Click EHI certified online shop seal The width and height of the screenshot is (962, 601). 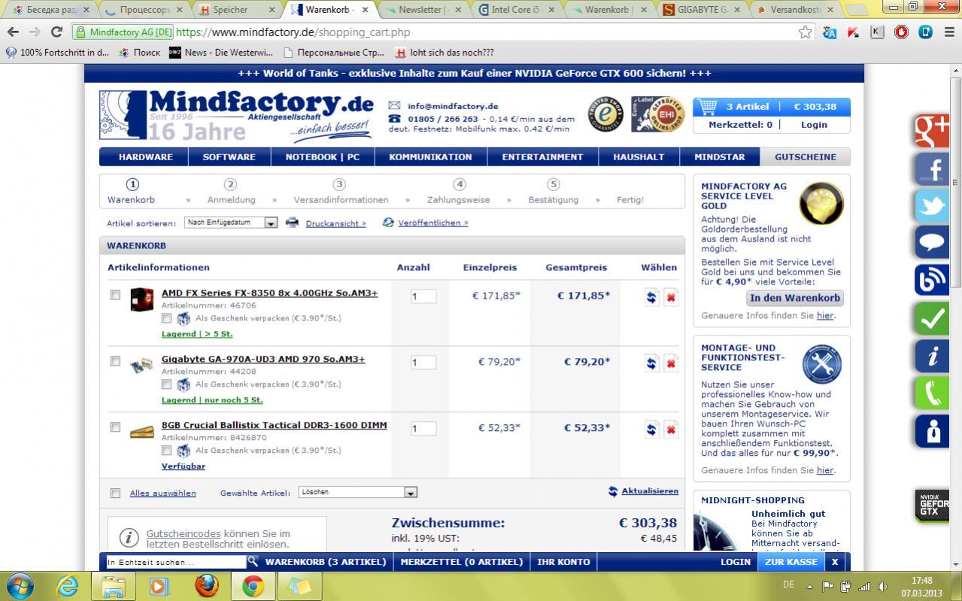(657, 114)
